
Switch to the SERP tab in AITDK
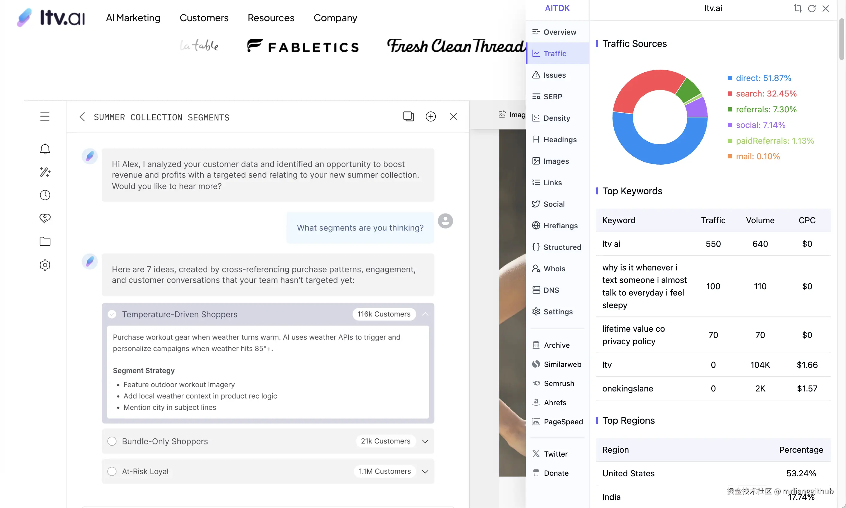(552, 97)
